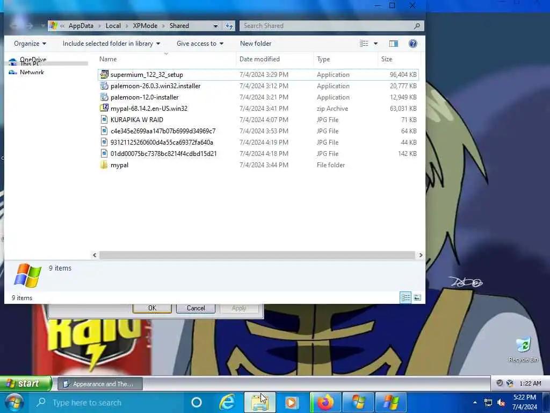Switch to details view icon in status bar

click(406, 297)
